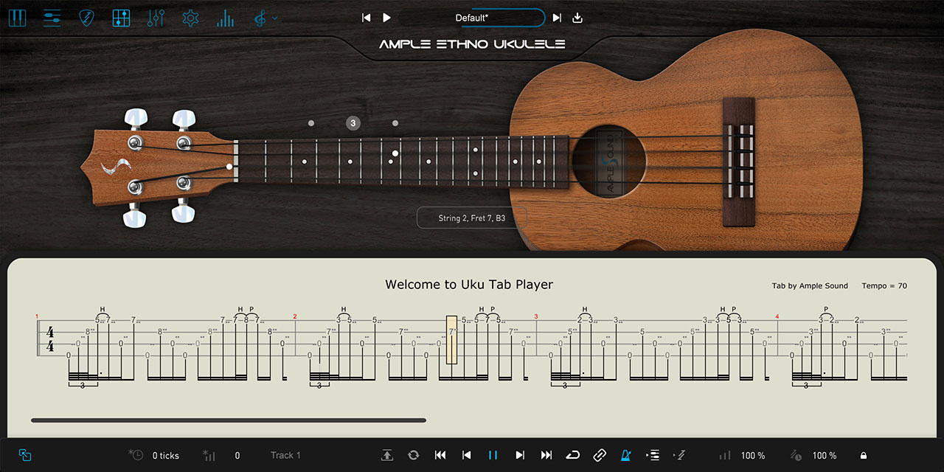The width and height of the screenshot is (944, 472).
Task: Click the tab horizontal scrollbar
Action: pos(229,420)
